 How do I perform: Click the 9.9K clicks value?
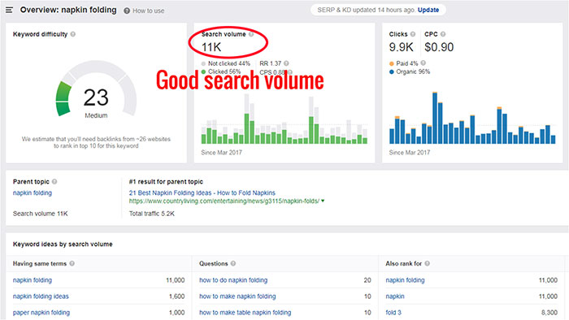point(401,47)
